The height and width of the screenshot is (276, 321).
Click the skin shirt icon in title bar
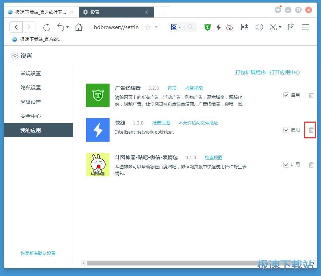pyautogui.click(x=278, y=9)
